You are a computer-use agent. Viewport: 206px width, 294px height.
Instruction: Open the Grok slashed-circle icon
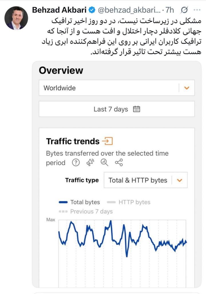[185, 10]
